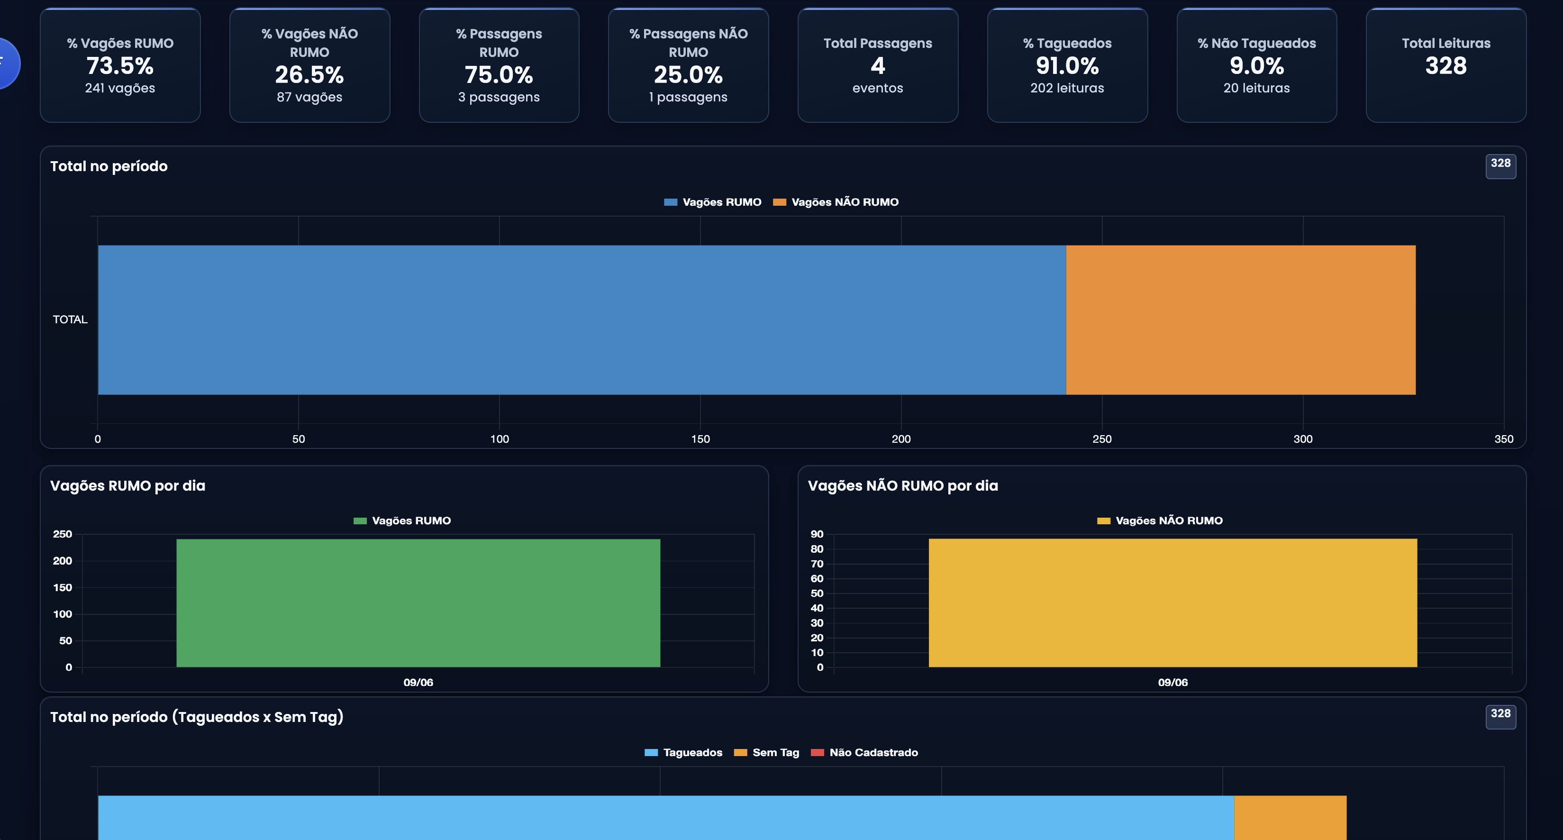Click the 350 tick label on the x-axis
This screenshot has height=840, width=1563.
[1504, 439]
